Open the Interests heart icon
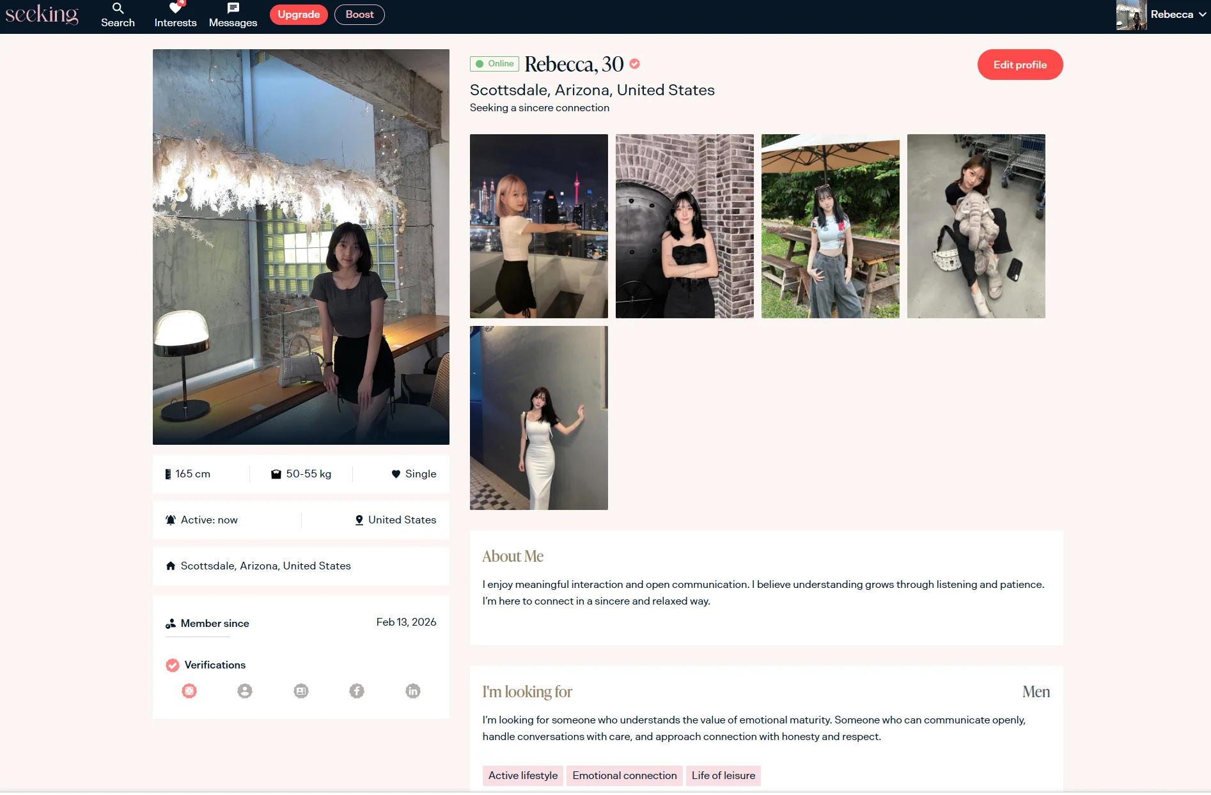Image resolution: width=1211 pixels, height=795 pixels. click(175, 9)
